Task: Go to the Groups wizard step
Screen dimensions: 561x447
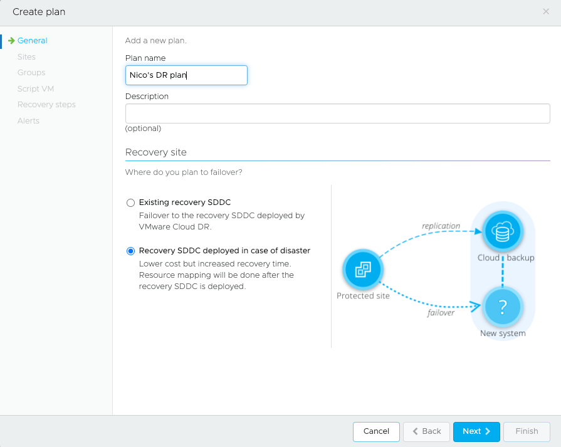Action: pos(31,73)
